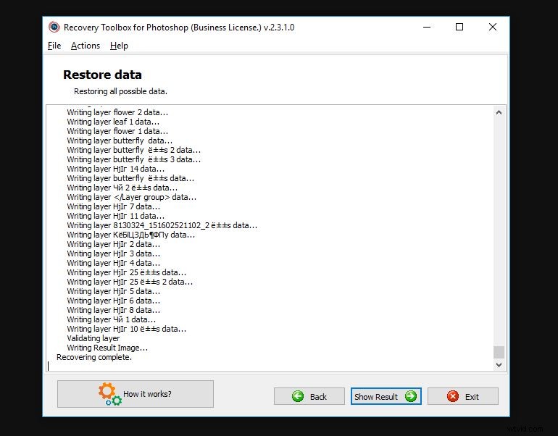Select log line 'Writing layer HjIr 3 data...'
The width and height of the screenshot is (558, 436).
point(114,253)
